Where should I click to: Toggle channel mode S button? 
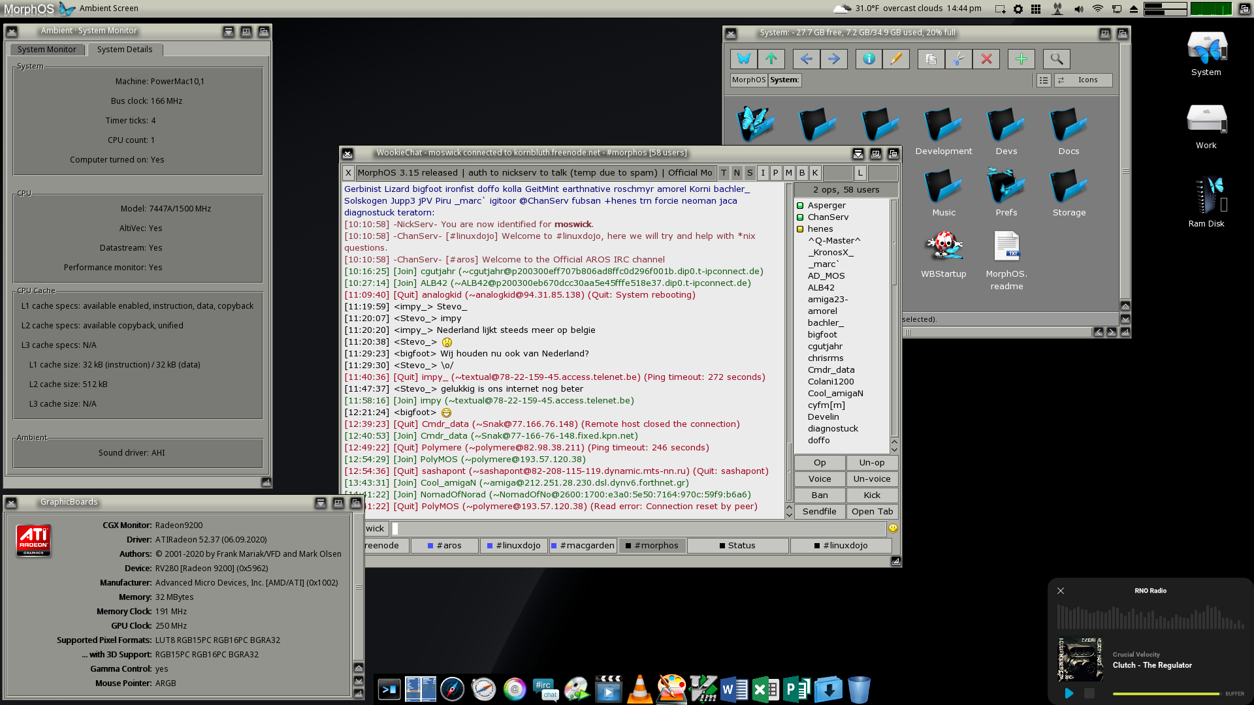[x=750, y=173]
